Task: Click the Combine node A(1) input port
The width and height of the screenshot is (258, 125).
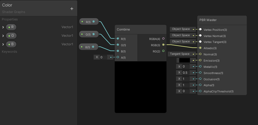Action: [118, 57]
